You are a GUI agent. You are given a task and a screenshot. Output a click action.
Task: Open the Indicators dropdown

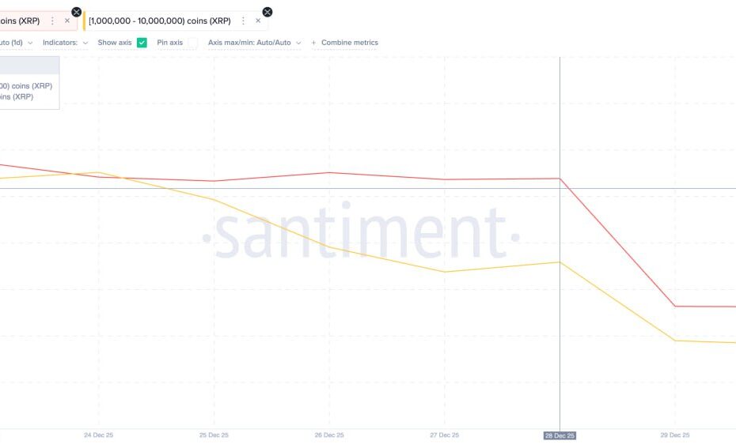pyautogui.click(x=65, y=43)
